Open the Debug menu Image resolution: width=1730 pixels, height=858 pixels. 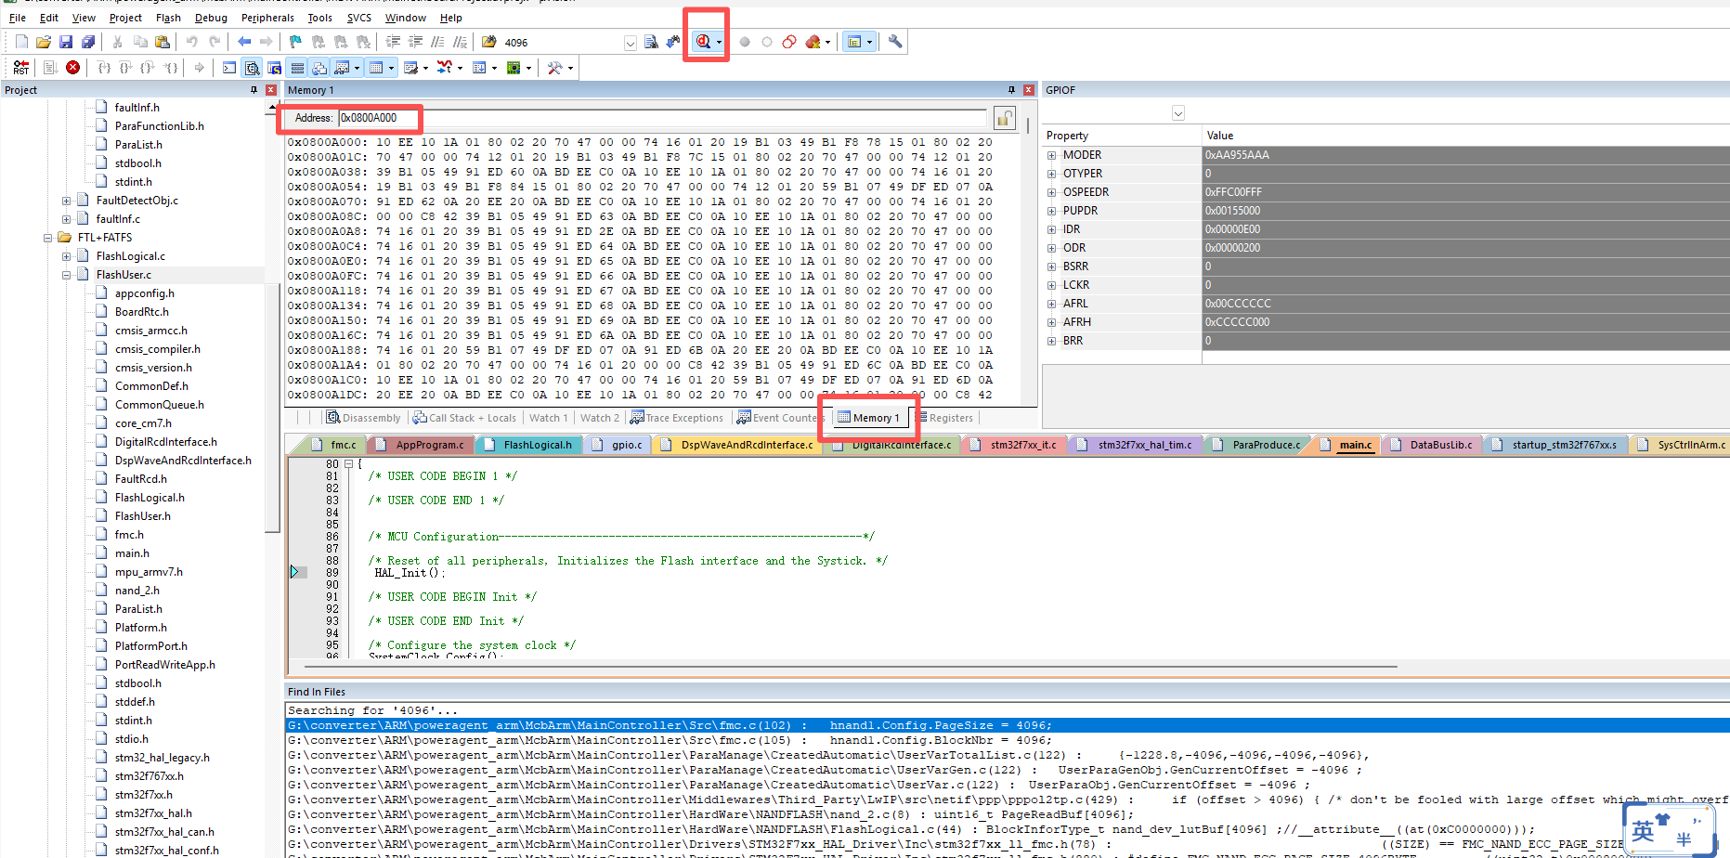pos(211,18)
